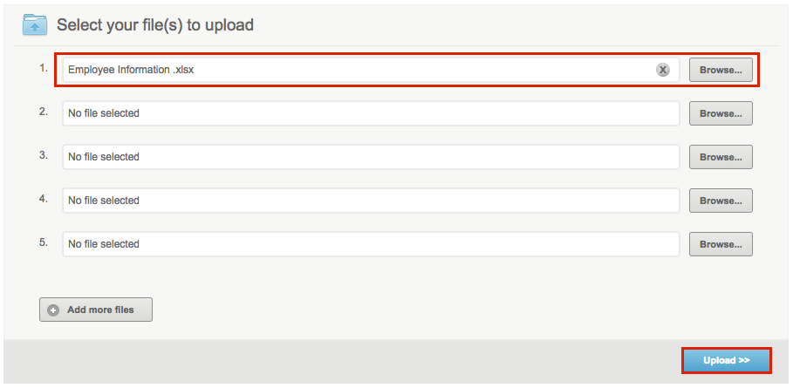Click the plus icon beside Add more files
Image resolution: width=793 pixels, height=388 pixels.
(53, 310)
